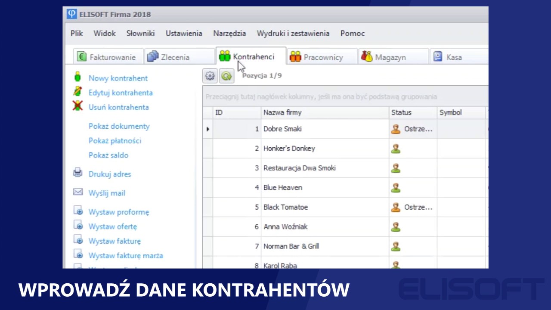The width and height of the screenshot is (551, 310).
Task: Click the Magazyn tab bags icon
Action: pos(367,57)
